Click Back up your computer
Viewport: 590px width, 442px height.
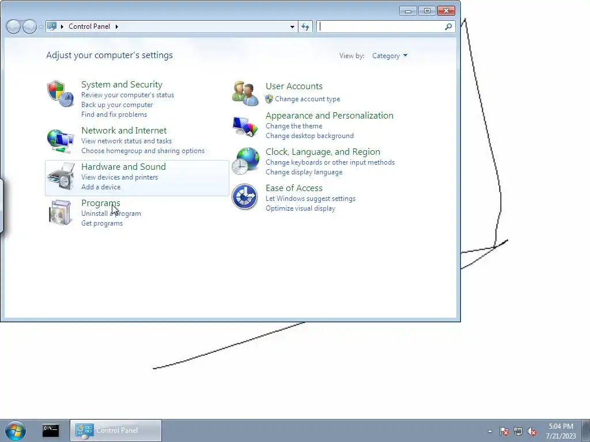click(117, 105)
